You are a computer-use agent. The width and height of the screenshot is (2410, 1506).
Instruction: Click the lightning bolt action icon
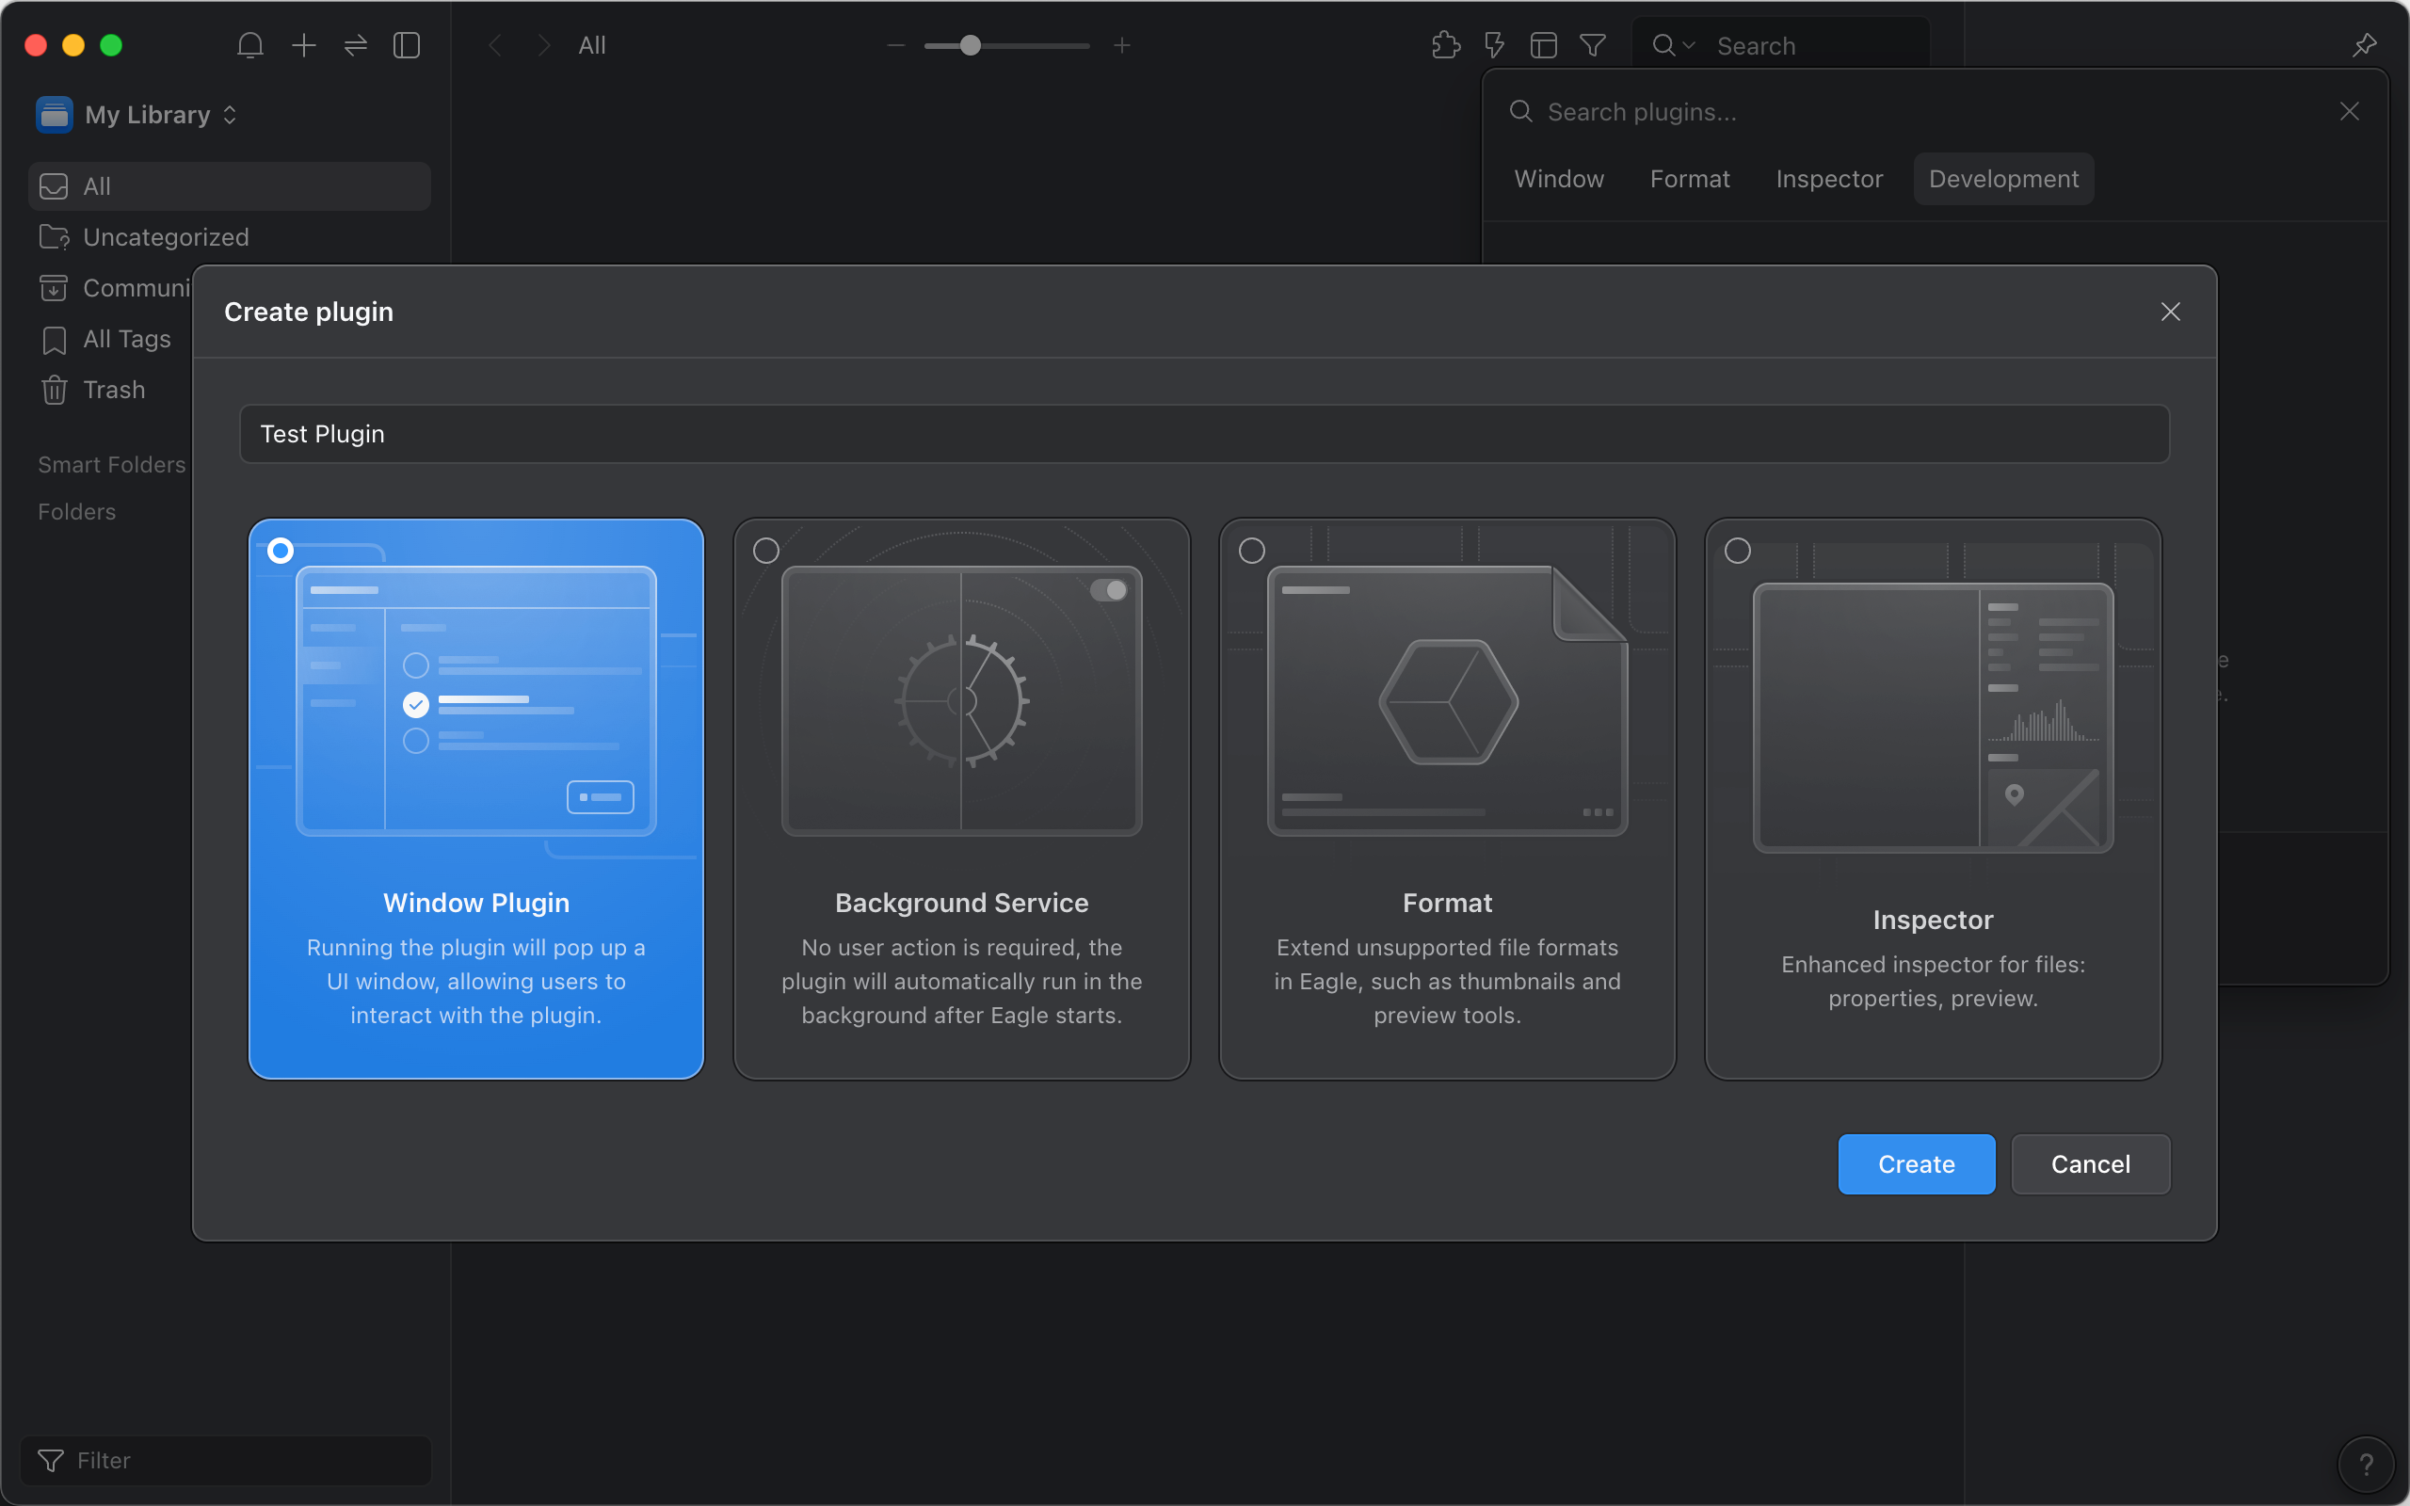coord(1494,46)
